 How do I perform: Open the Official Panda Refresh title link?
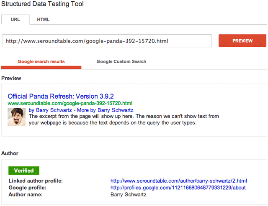click(x=61, y=97)
